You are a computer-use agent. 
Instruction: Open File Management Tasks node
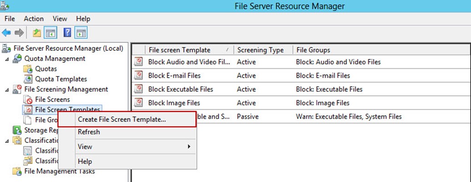(60, 172)
